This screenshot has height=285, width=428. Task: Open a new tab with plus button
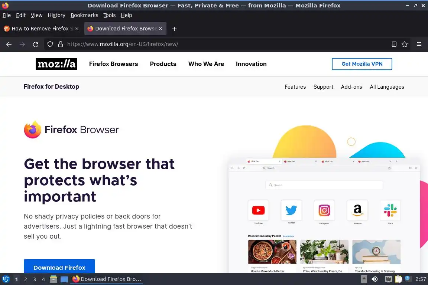coord(174,29)
